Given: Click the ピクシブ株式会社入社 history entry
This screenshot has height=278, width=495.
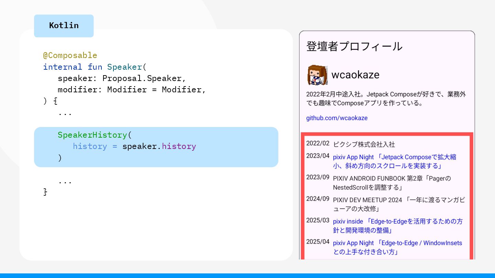Looking at the screenshot, I should [x=364, y=144].
